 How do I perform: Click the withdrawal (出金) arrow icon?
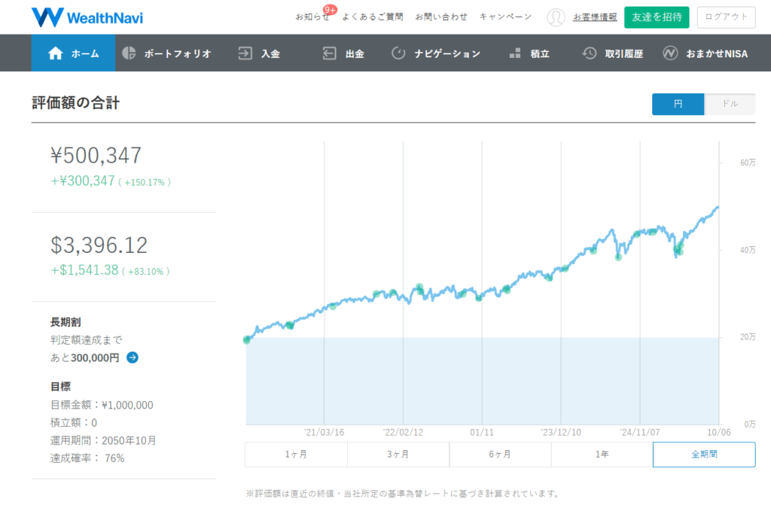click(329, 53)
